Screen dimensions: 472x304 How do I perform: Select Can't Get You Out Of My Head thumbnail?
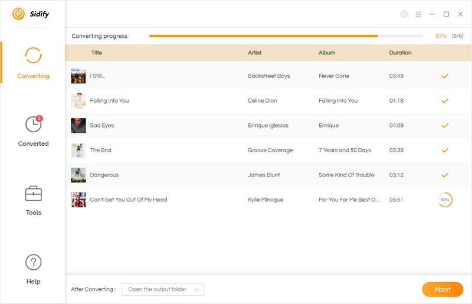coord(78,200)
